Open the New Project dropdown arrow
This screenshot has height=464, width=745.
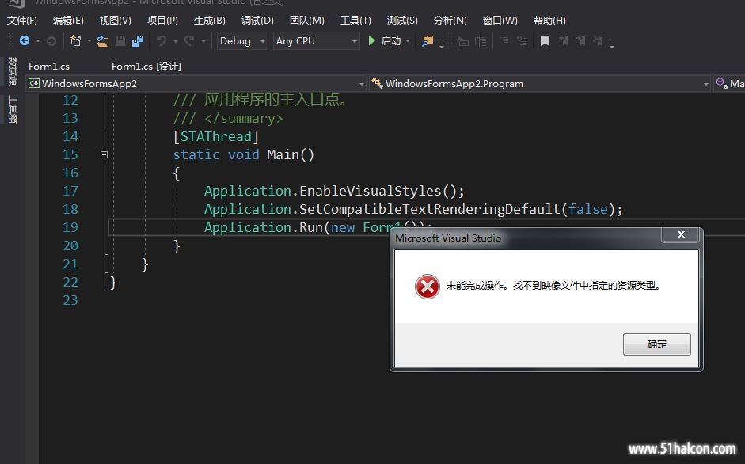pyautogui.click(x=89, y=41)
